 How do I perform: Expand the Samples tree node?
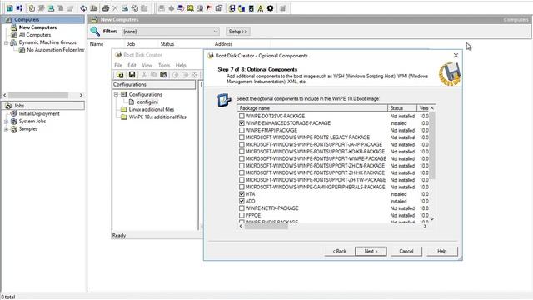[6, 129]
